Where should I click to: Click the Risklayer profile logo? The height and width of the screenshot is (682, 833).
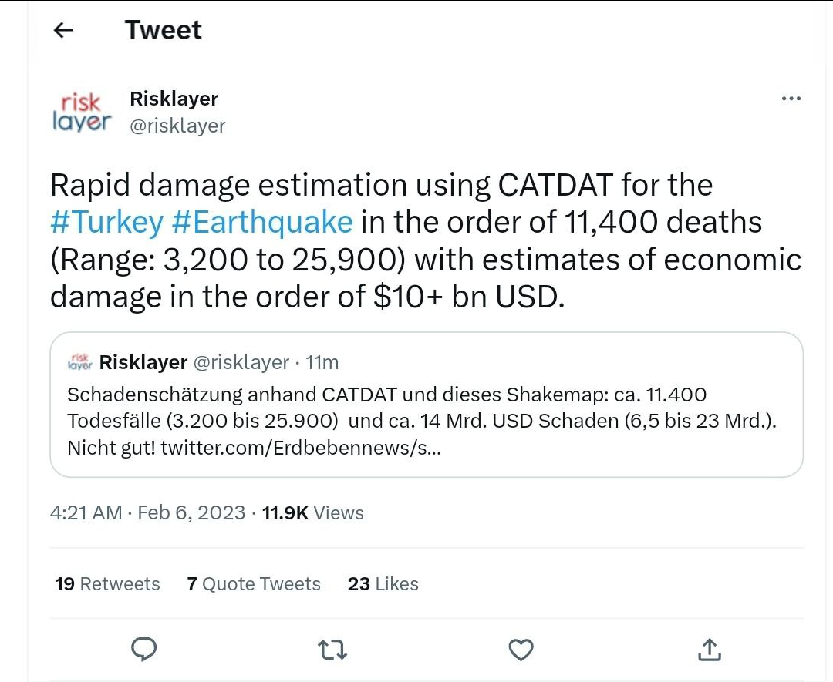[x=82, y=112]
